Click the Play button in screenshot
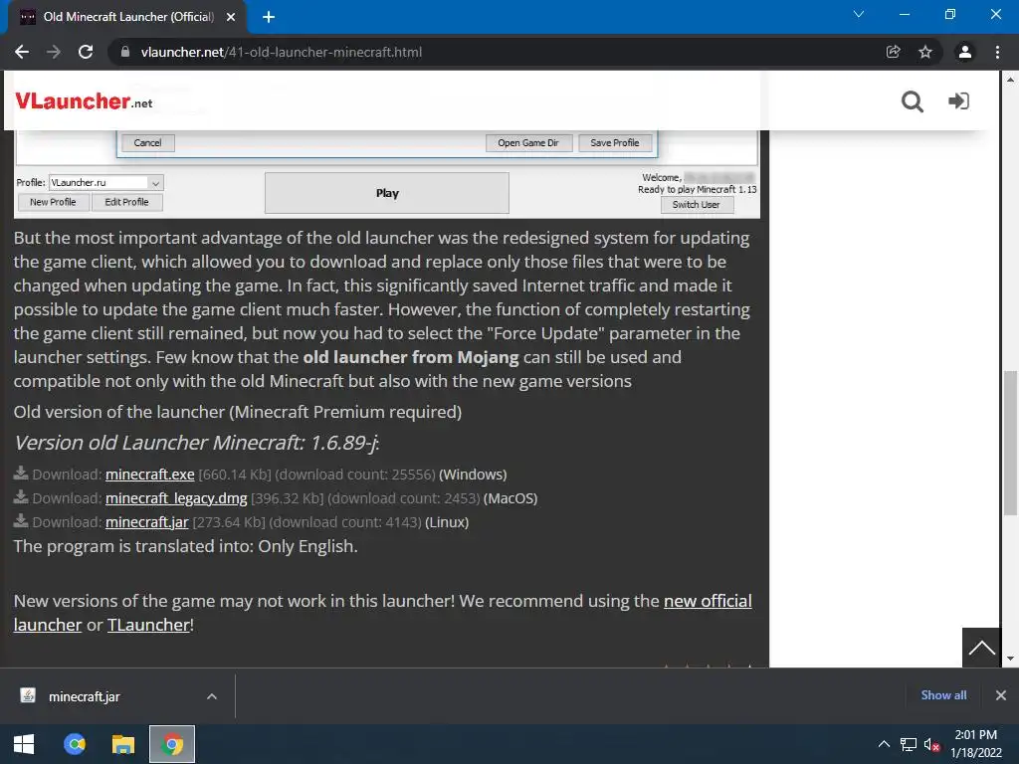The width and height of the screenshot is (1019, 764). tap(387, 193)
